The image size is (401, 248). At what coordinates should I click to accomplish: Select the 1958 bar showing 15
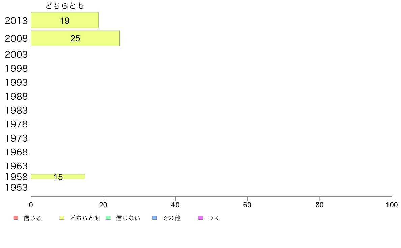tap(58, 177)
